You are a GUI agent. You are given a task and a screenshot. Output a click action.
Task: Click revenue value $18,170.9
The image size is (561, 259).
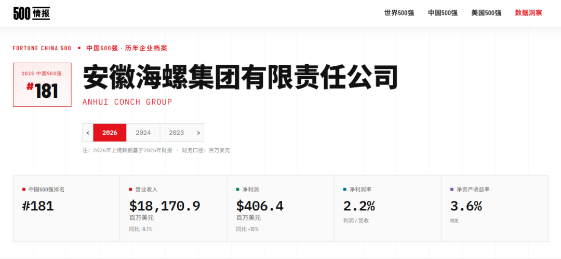coord(165,206)
